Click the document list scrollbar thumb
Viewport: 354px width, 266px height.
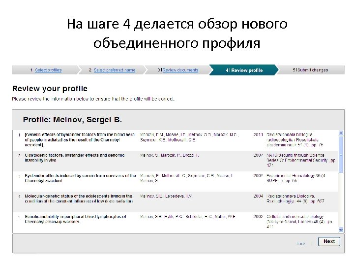341,155
